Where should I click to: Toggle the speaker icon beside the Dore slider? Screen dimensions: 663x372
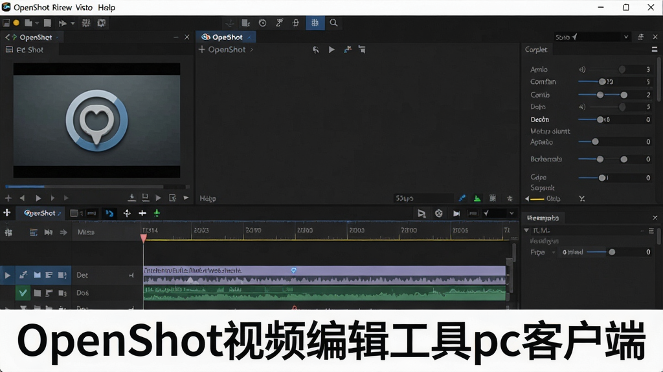pos(582,107)
